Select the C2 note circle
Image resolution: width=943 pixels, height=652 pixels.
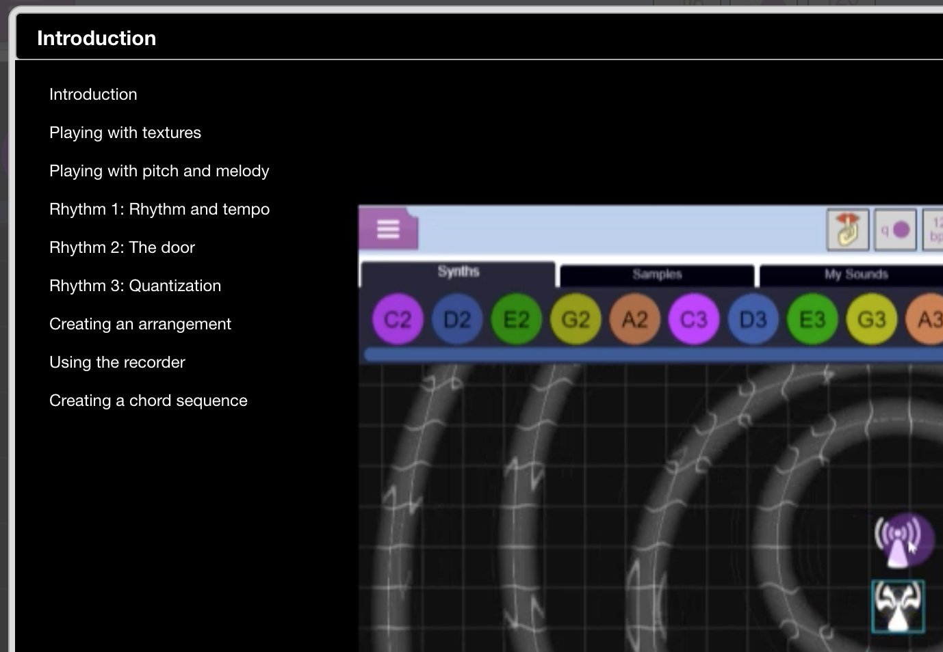pyautogui.click(x=398, y=319)
